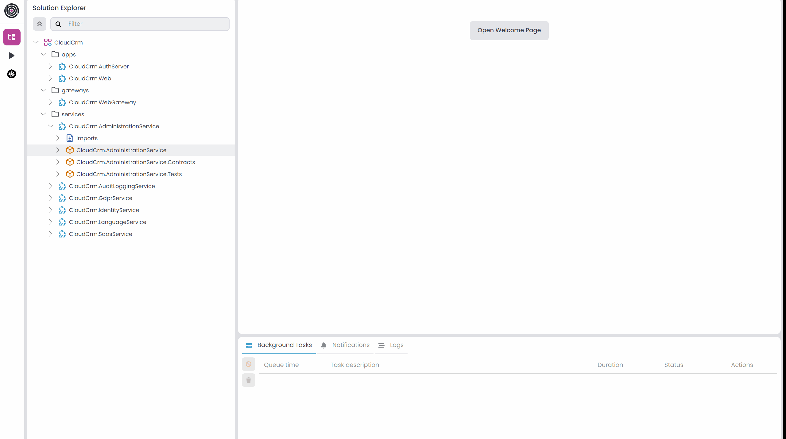Select the CloudCrm.WebGateway module
The height and width of the screenshot is (439, 786).
(102, 102)
